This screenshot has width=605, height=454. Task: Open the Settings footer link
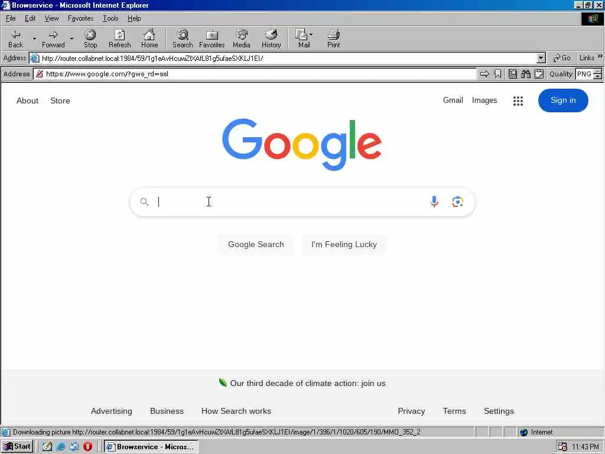[x=499, y=411]
